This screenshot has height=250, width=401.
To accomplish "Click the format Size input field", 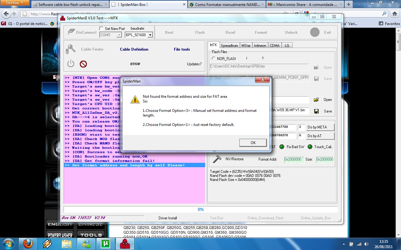I will tap(325, 159).
